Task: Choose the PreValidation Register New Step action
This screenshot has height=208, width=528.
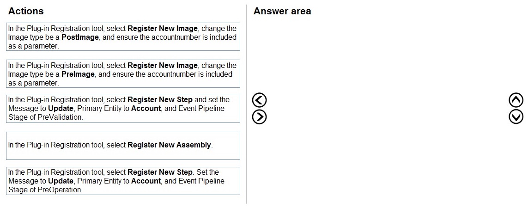Action: (123, 109)
